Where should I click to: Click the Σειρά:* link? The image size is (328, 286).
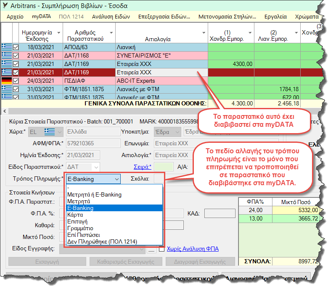143,167
